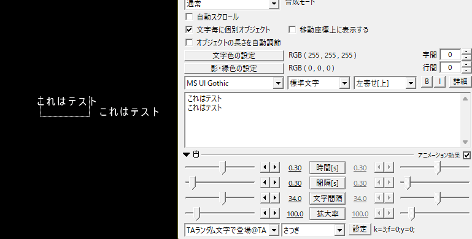472x239 pixels.
Task: Enable オブジェクトの長さを自動調節 checkbox
Action: pos(189,42)
